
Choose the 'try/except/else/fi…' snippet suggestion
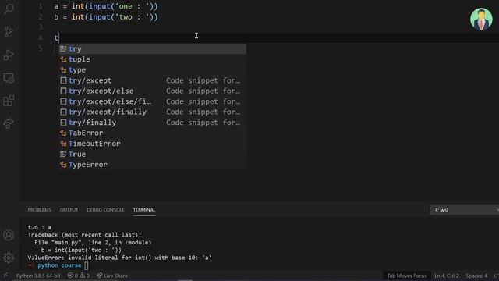click(x=153, y=101)
